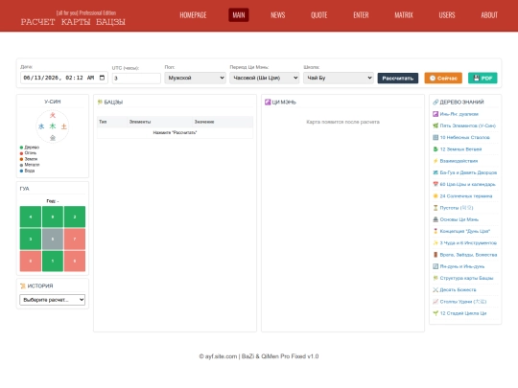The height and width of the screenshot is (388, 518).
Task: Click the blue Вода legend dot
Action: [x=21, y=171]
